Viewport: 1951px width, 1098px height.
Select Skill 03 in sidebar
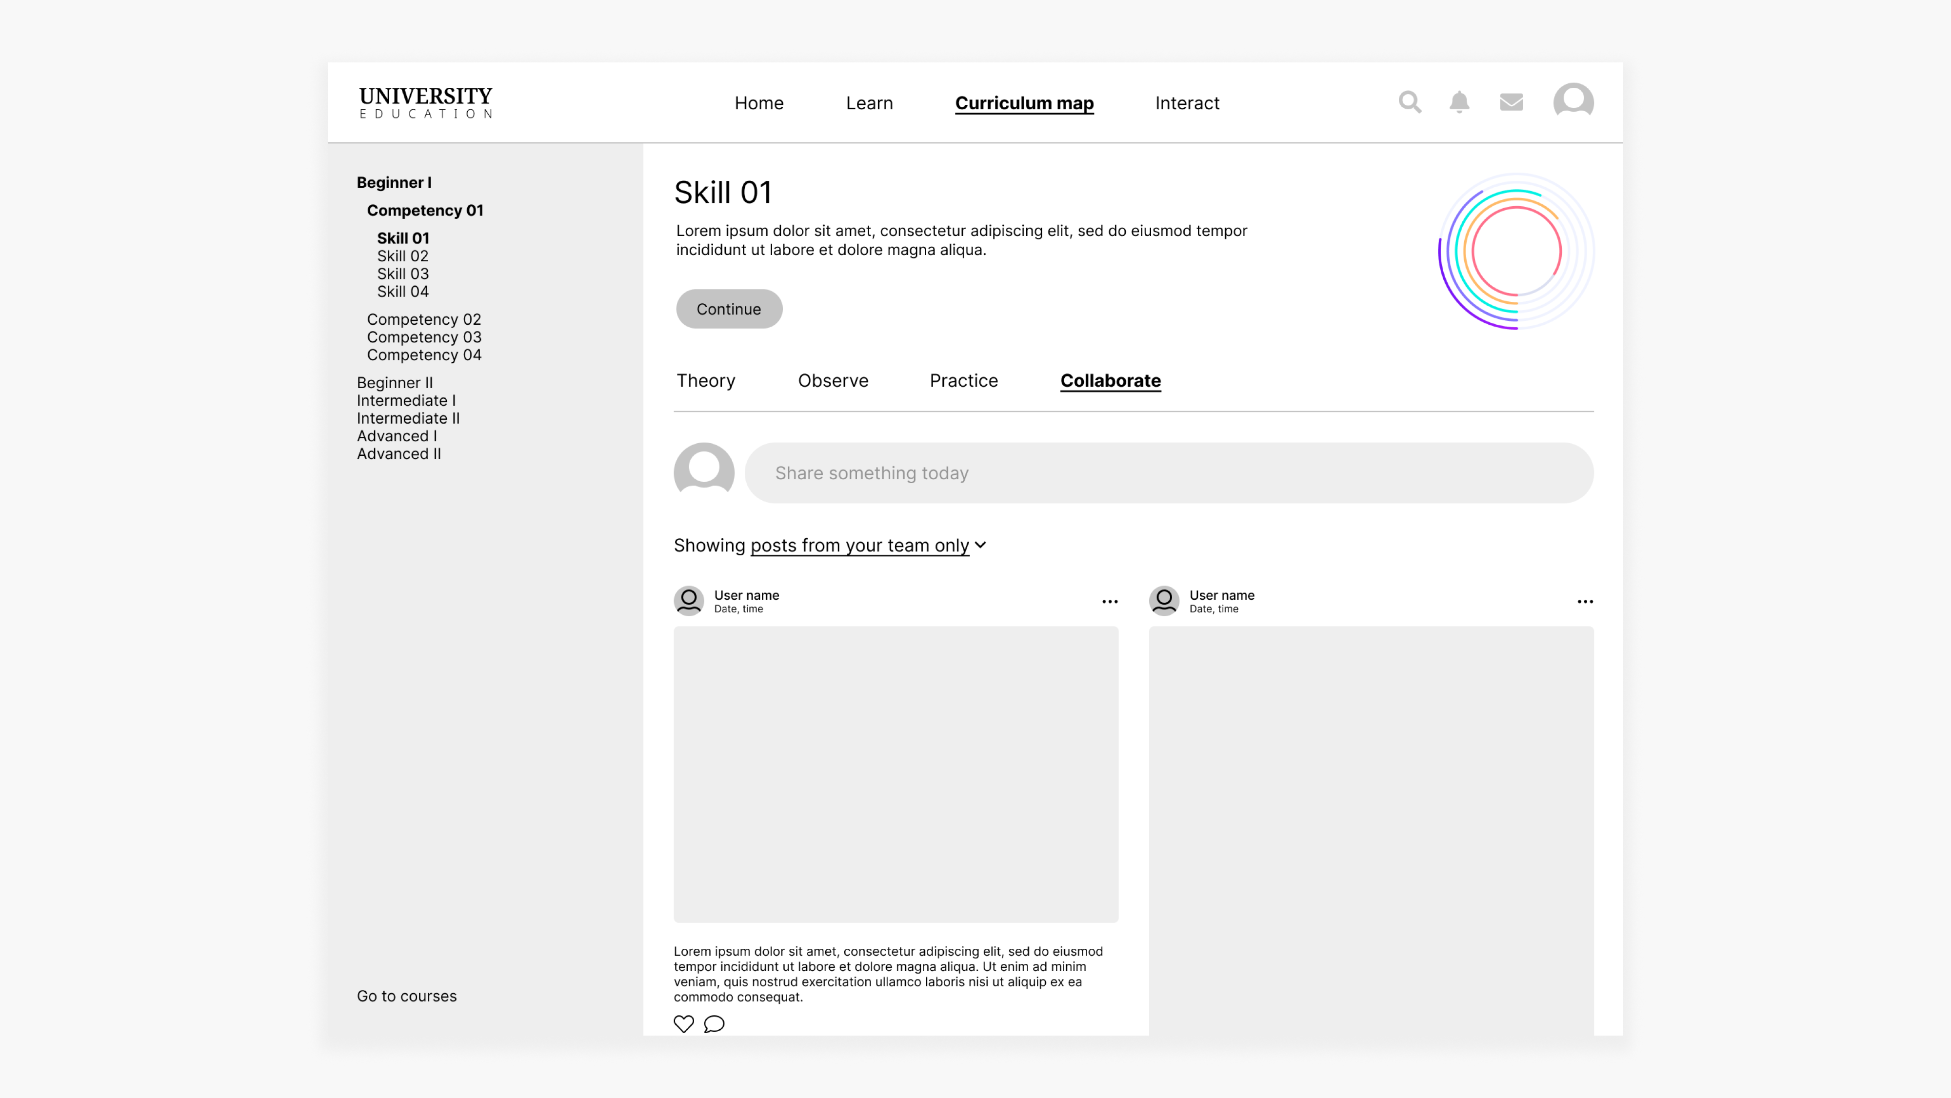[402, 274]
